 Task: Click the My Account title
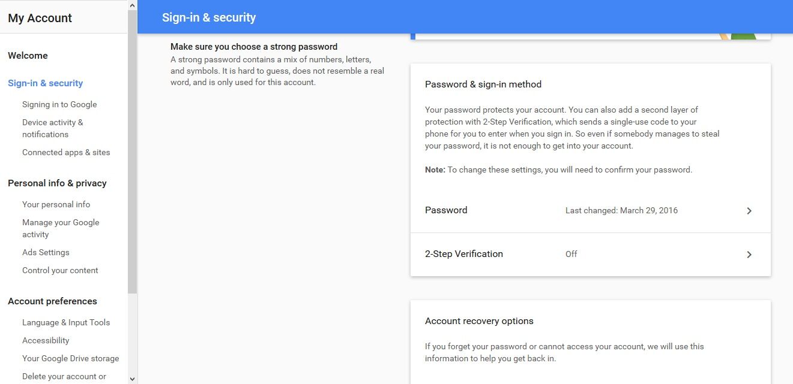(40, 18)
